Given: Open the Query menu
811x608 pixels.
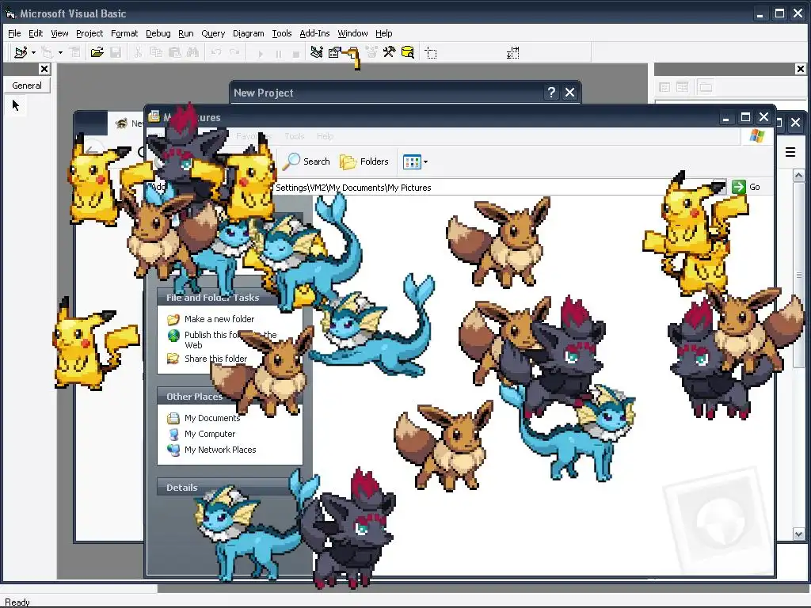Looking at the screenshot, I should (x=213, y=33).
